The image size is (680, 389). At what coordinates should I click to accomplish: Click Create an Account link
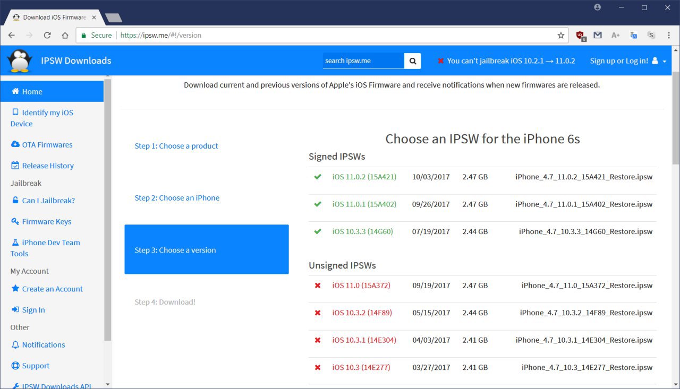[x=47, y=289]
